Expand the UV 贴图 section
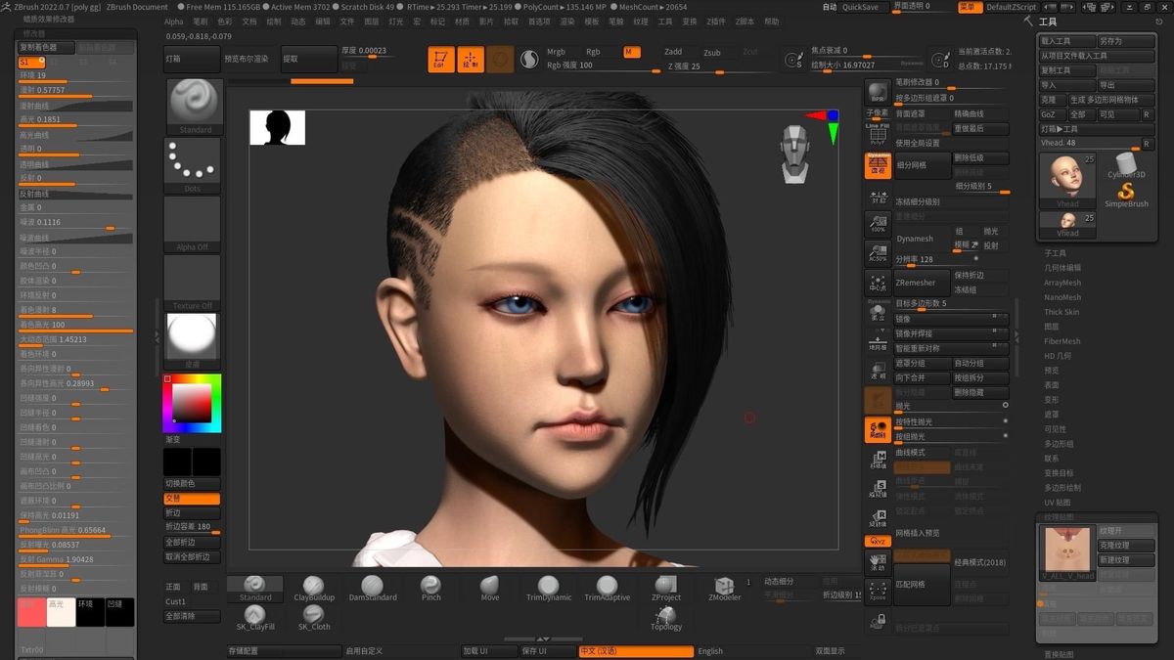The height and width of the screenshot is (660, 1174). coord(1058,502)
